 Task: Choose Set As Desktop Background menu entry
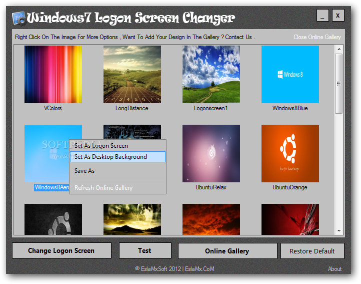(x=117, y=157)
